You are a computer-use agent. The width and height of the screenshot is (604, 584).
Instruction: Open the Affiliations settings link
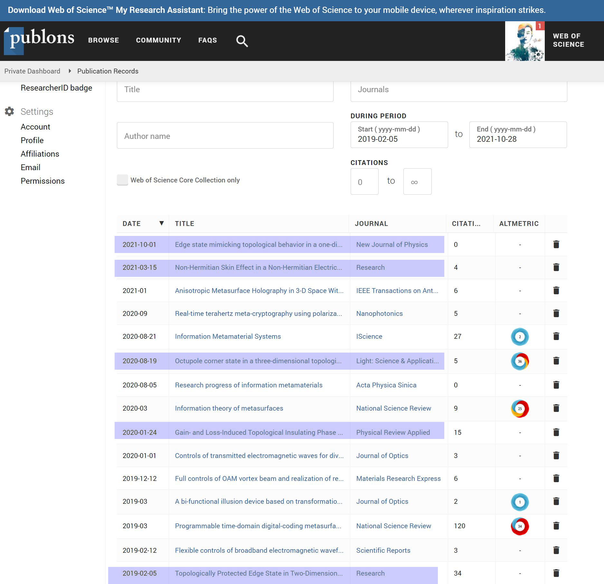pyautogui.click(x=40, y=154)
